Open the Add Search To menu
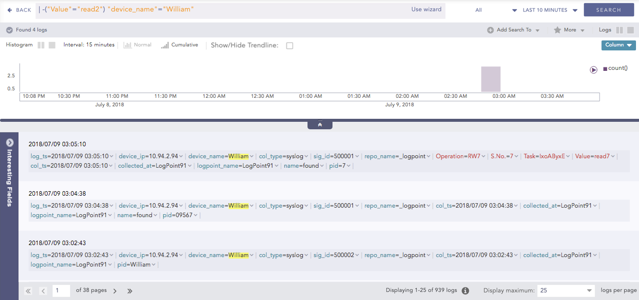This screenshot has height=300, width=639. pos(513,30)
